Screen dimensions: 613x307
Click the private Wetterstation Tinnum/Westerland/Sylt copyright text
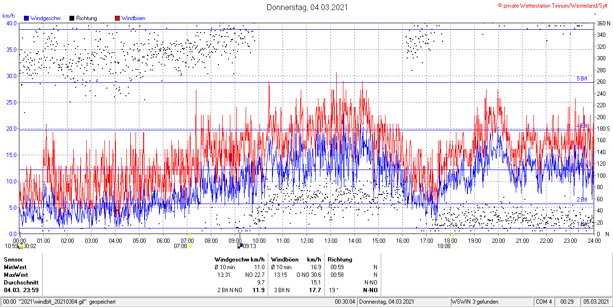tap(553, 5)
